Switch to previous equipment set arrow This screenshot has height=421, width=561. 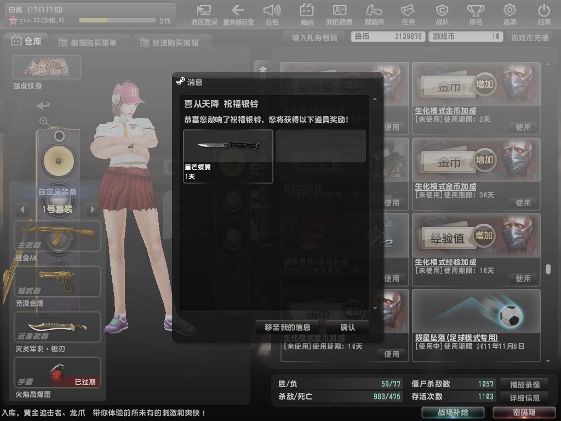[x=22, y=209]
